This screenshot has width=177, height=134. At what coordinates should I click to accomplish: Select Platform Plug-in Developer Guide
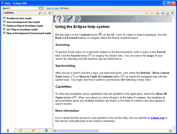tap(25, 26)
